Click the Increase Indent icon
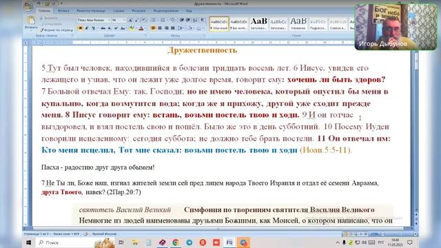The image size is (441, 248). pyautogui.click(x=187, y=20)
